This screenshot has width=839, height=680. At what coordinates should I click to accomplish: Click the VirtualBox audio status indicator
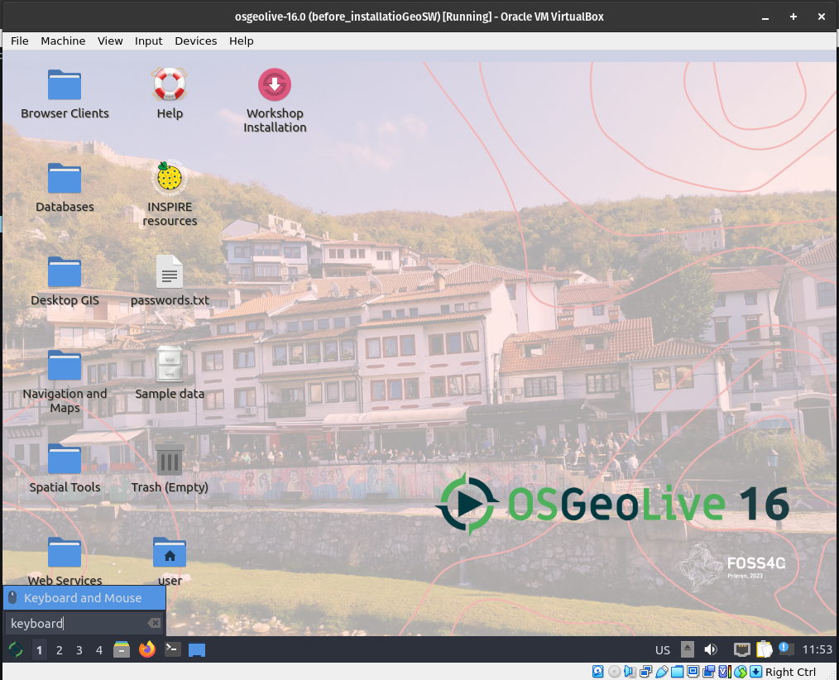(630, 672)
